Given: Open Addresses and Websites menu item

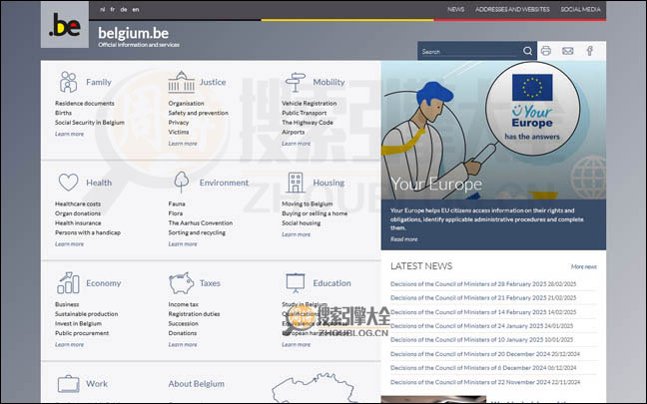Looking at the screenshot, I should coord(512,9).
